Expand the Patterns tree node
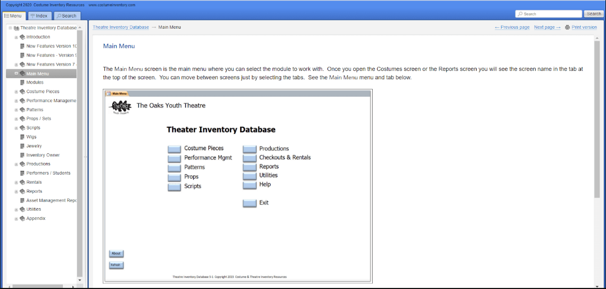Screen dimensions: 606x289 click(x=16, y=110)
